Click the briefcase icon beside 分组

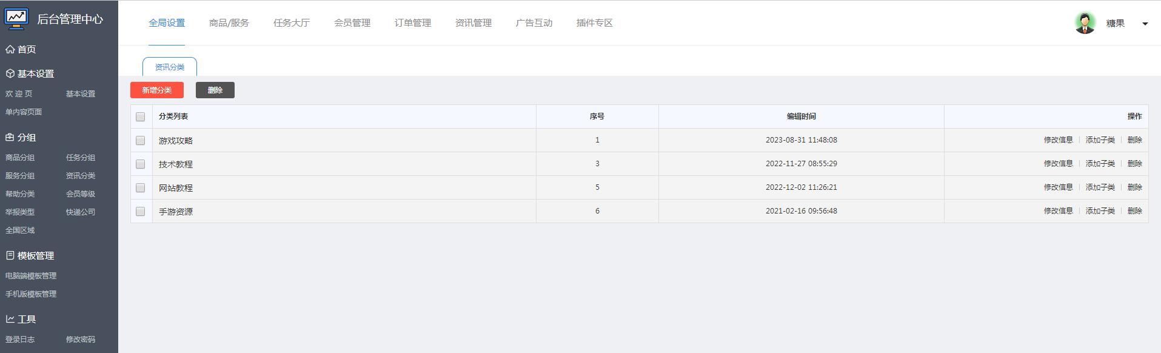pos(10,137)
